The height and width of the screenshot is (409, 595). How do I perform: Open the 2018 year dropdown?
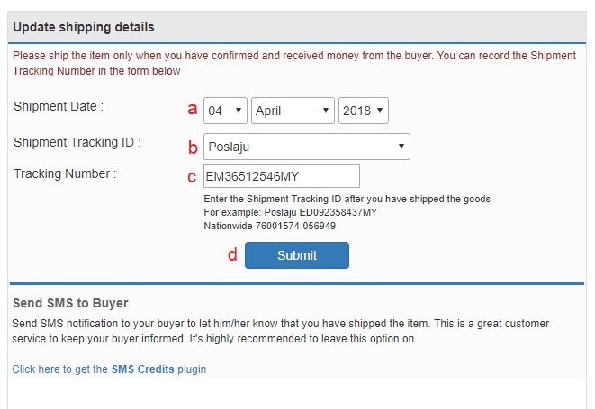coord(363,111)
